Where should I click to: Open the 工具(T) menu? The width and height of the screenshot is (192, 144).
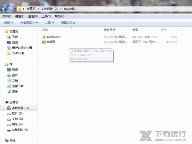(46, 16)
